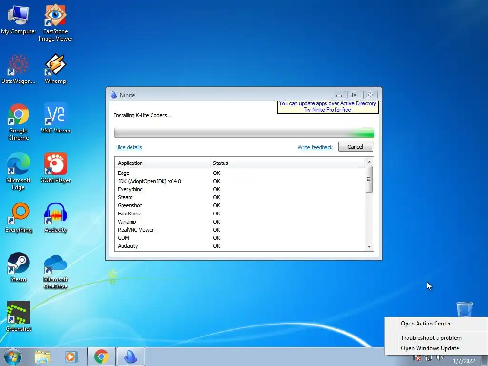The image size is (488, 366).
Task: Select the GOM Player desktop shortcut
Action: (x=56, y=168)
